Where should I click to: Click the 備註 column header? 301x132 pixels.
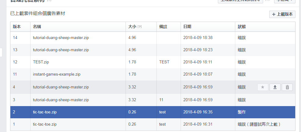[163, 27]
